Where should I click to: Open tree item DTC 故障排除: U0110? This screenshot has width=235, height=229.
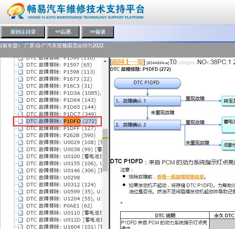tap(64, 213)
